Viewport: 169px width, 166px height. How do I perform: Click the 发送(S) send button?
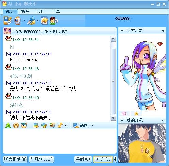[103, 159]
